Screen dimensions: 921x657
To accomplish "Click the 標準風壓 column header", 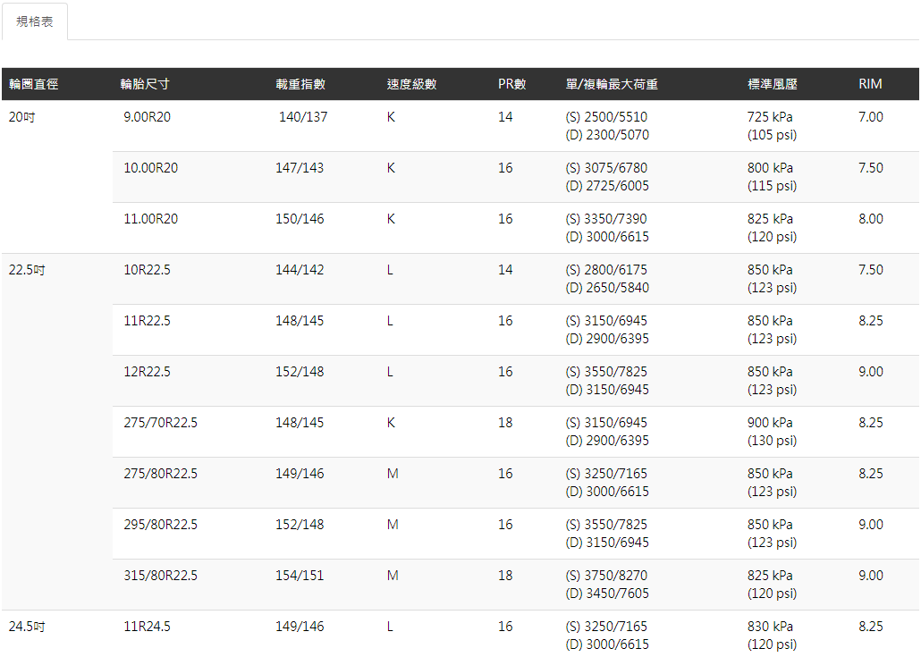I will (x=773, y=84).
